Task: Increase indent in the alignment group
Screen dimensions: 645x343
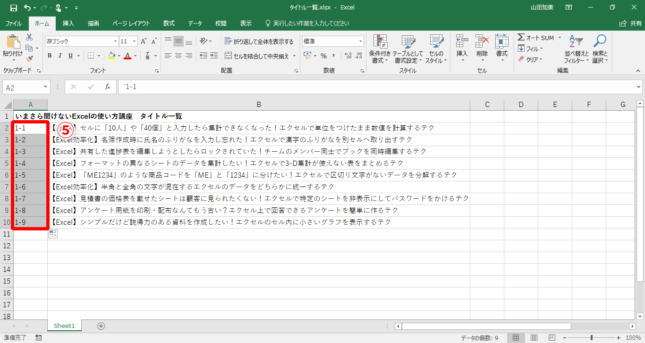Action: [214, 56]
